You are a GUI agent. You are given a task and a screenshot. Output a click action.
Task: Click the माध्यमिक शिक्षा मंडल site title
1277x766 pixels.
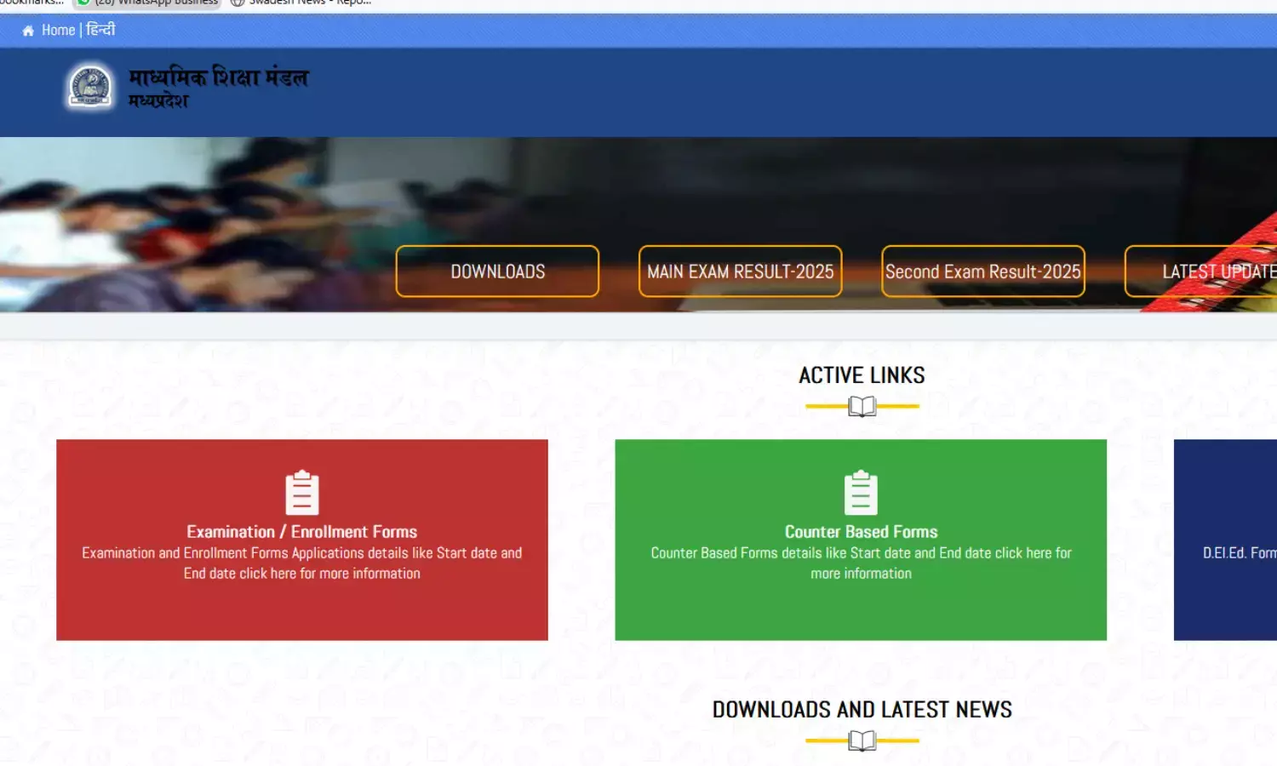tap(218, 77)
